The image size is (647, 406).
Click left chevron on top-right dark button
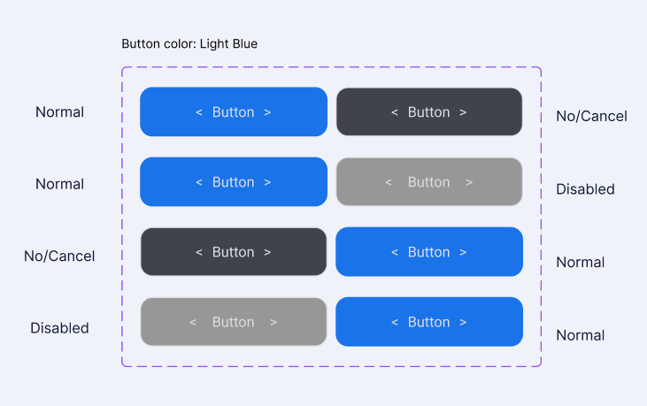(x=395, y=112)
